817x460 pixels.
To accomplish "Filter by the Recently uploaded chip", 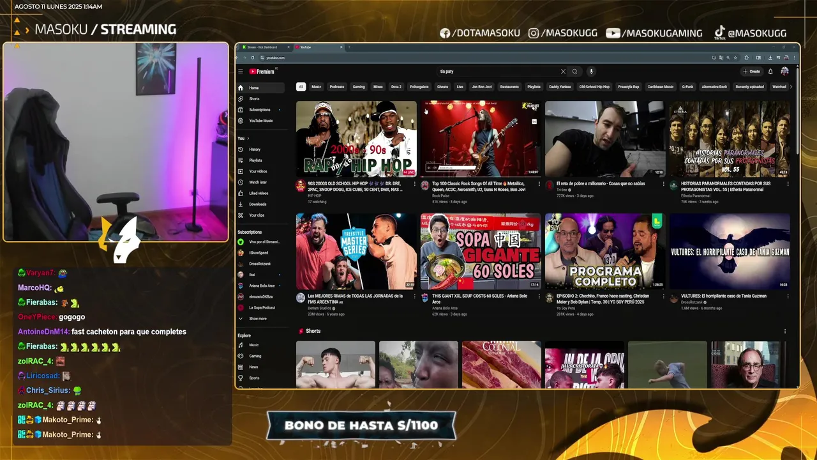I will coord(749,87).
